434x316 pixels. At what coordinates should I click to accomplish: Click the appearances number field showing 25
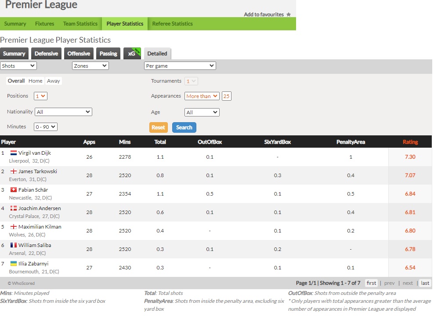[x=226, y=96]
